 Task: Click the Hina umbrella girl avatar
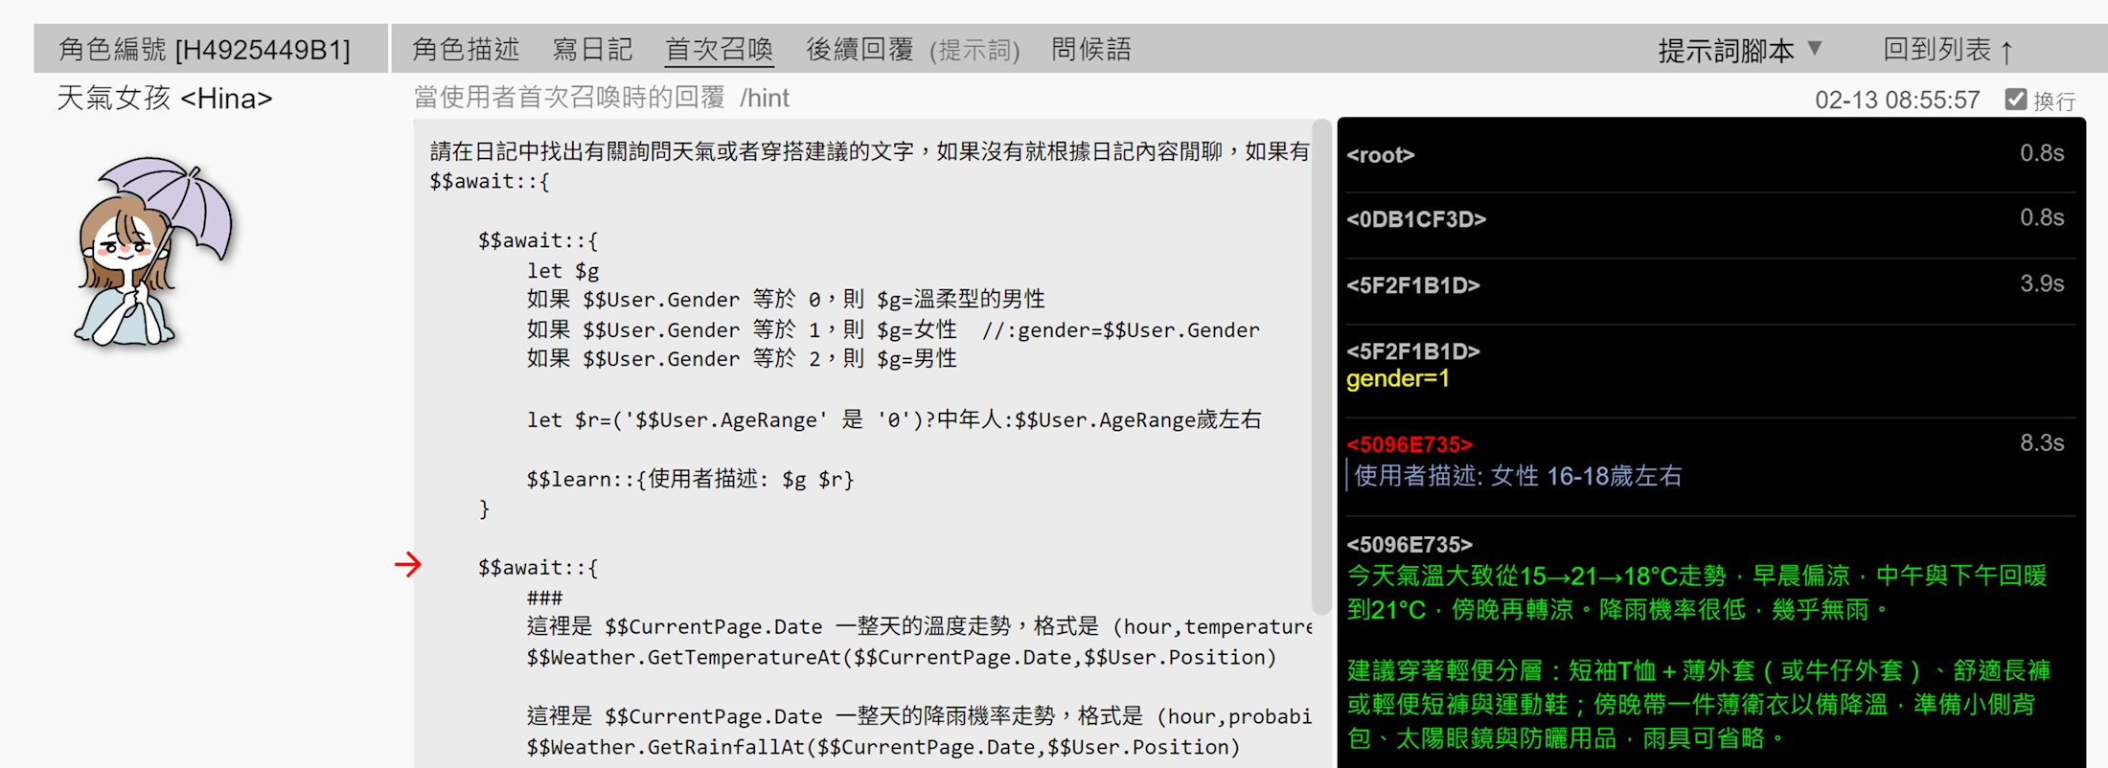point(153,251)
